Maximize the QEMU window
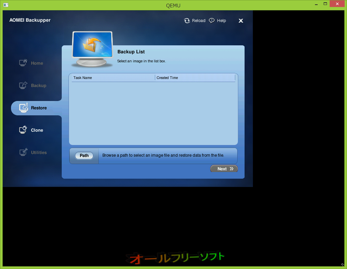Image resolution: width=347 pixels, height=269 pixels. [325, 4]
